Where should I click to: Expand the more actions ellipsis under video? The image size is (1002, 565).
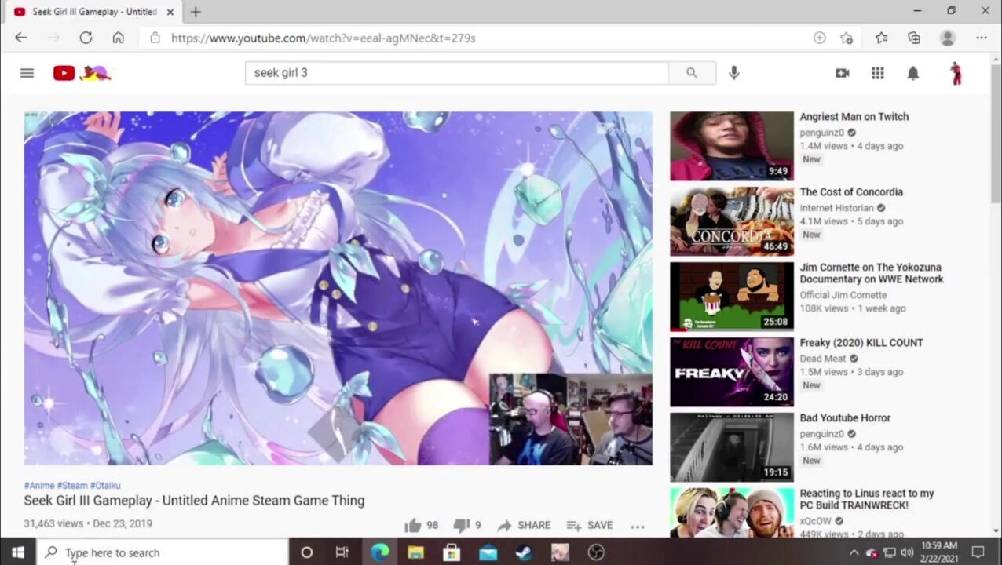tap(637, 526)
